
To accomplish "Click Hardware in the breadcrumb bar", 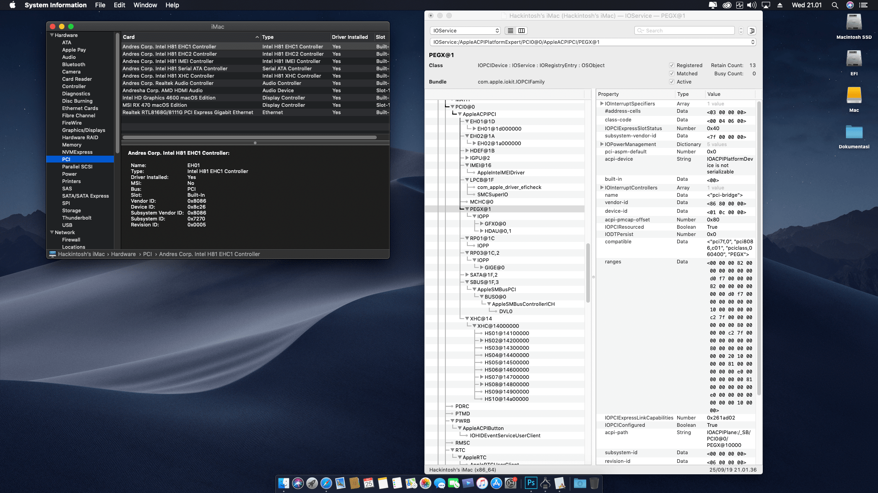I will pyautogui.click(x=123, y=254).
